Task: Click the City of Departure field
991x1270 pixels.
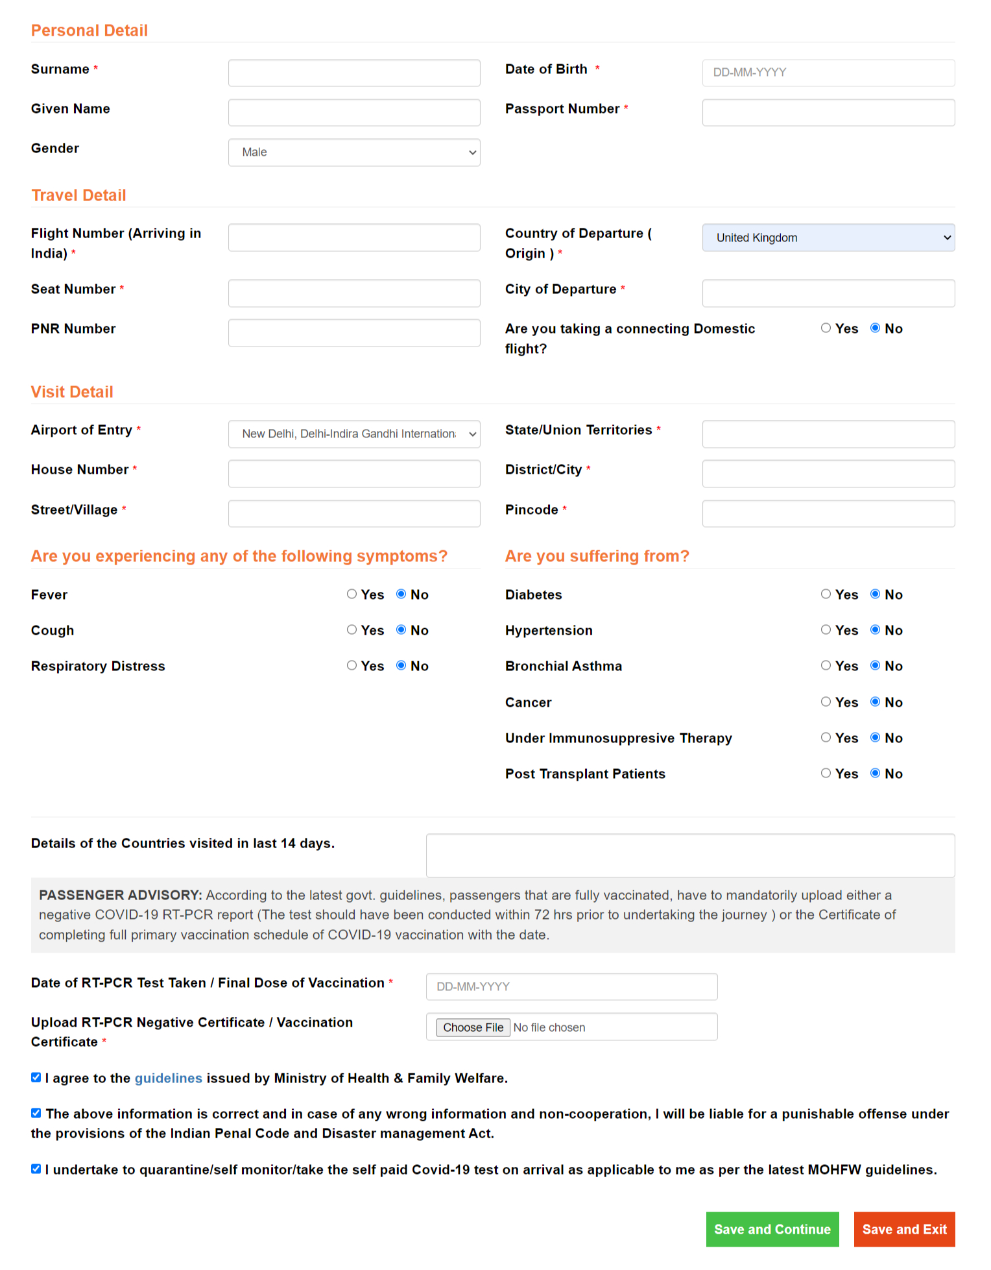Action: point(828,293)
